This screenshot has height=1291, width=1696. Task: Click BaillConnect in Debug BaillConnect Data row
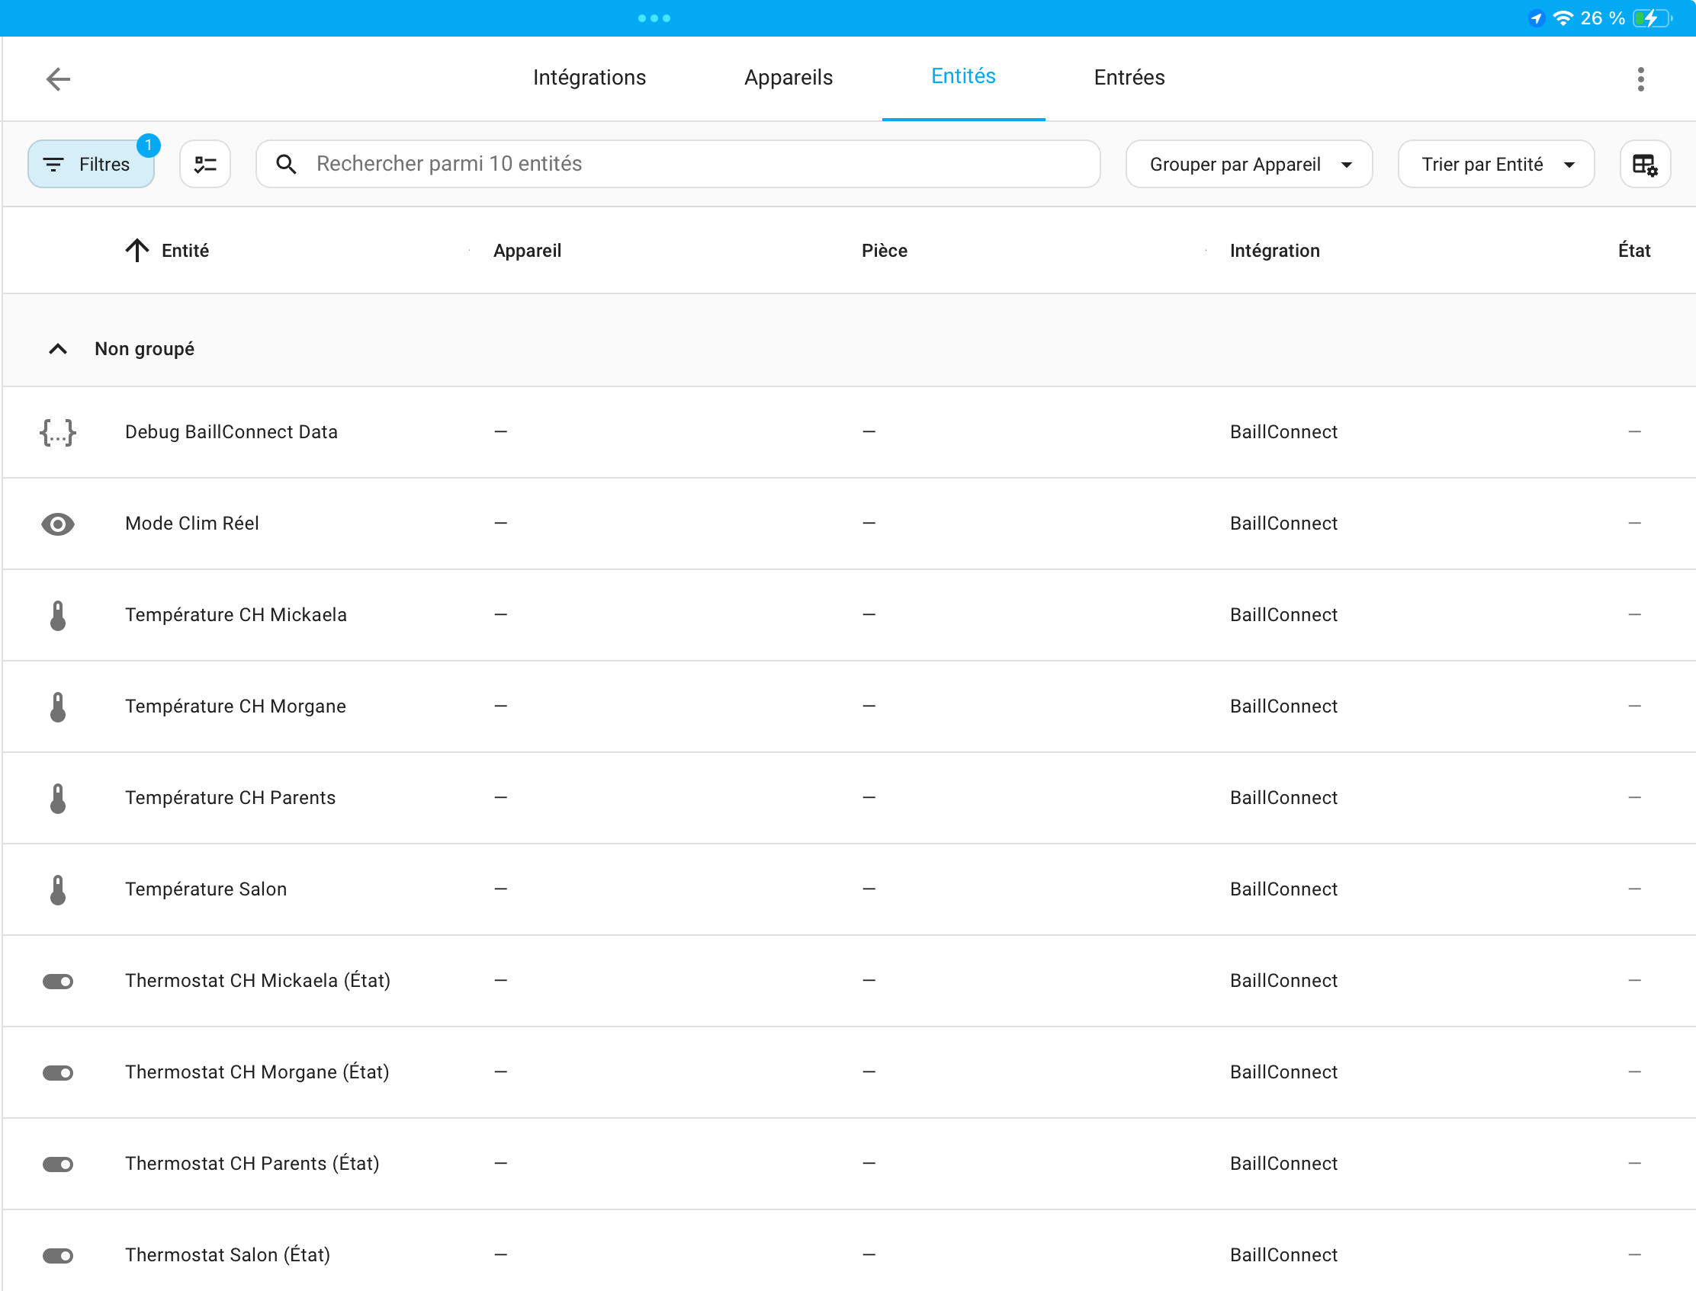(x=1283, y=432)
